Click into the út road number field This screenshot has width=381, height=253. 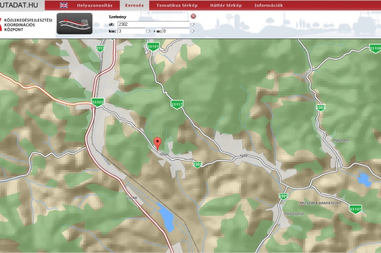click(153, 24)
